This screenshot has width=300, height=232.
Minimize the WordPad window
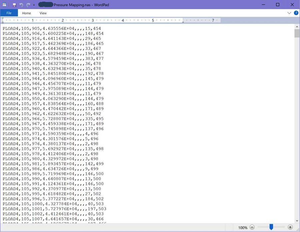click(263, 5)
